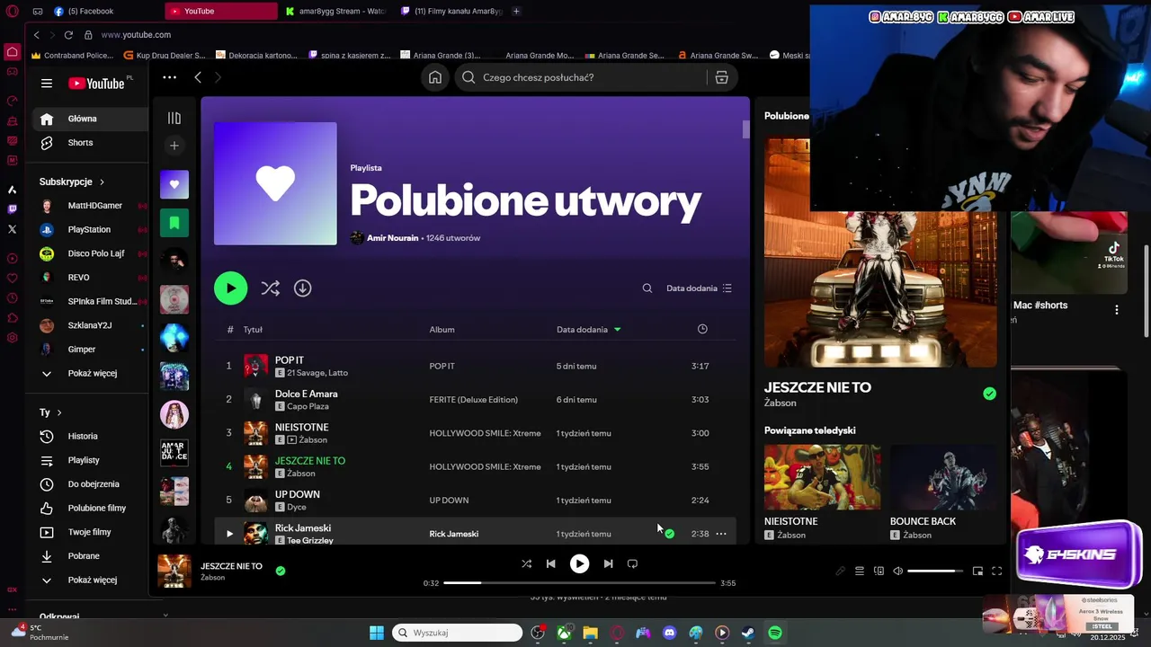Image resolution: width=1151 pixels, height=647 pixels.
Task: Skip to previous track
Action: click(x=551, y=563)
